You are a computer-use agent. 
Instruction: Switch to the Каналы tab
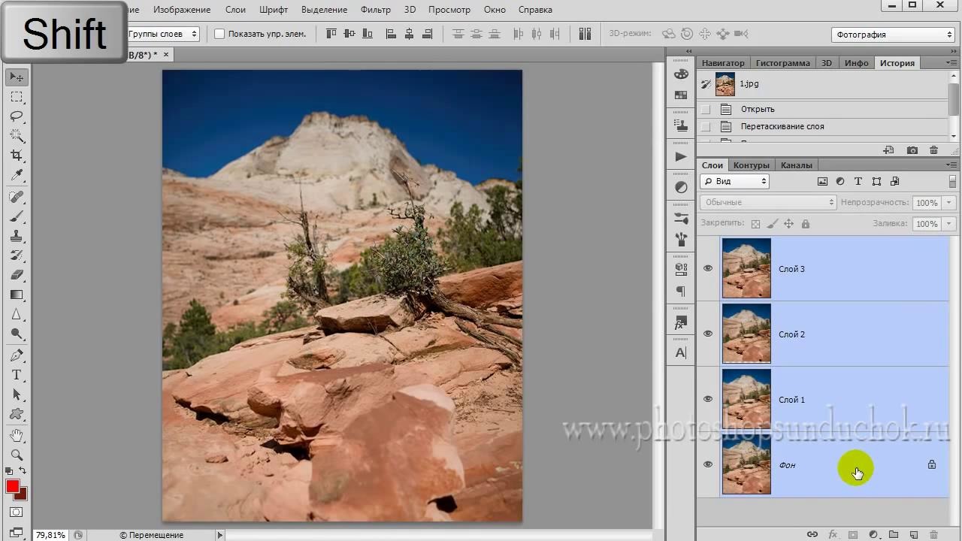click(796, 165)
